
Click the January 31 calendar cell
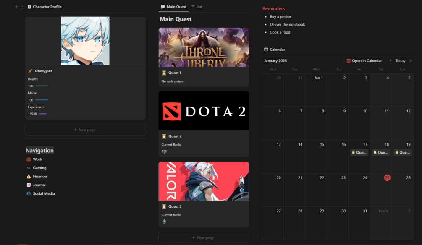(359, 223)
